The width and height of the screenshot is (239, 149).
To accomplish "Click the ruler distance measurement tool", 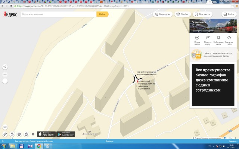I will pos(5,134).
